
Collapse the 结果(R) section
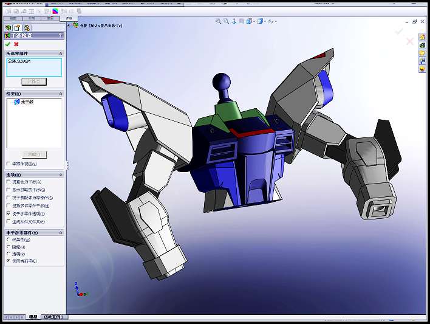pyautogui.click(x=61, y=94)
